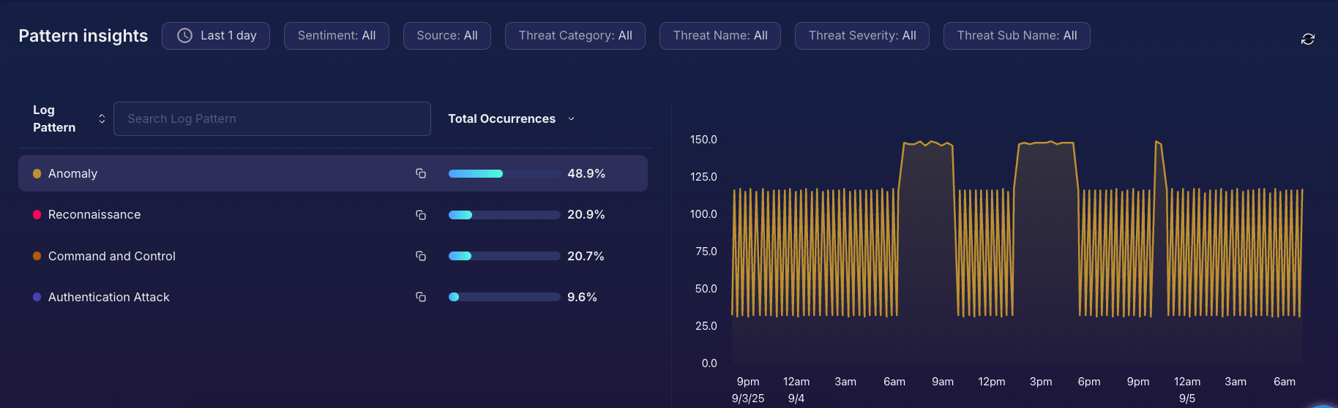Open the Threat Name filter
This screenshot has height=408, width=1338.
click(720, 36)
